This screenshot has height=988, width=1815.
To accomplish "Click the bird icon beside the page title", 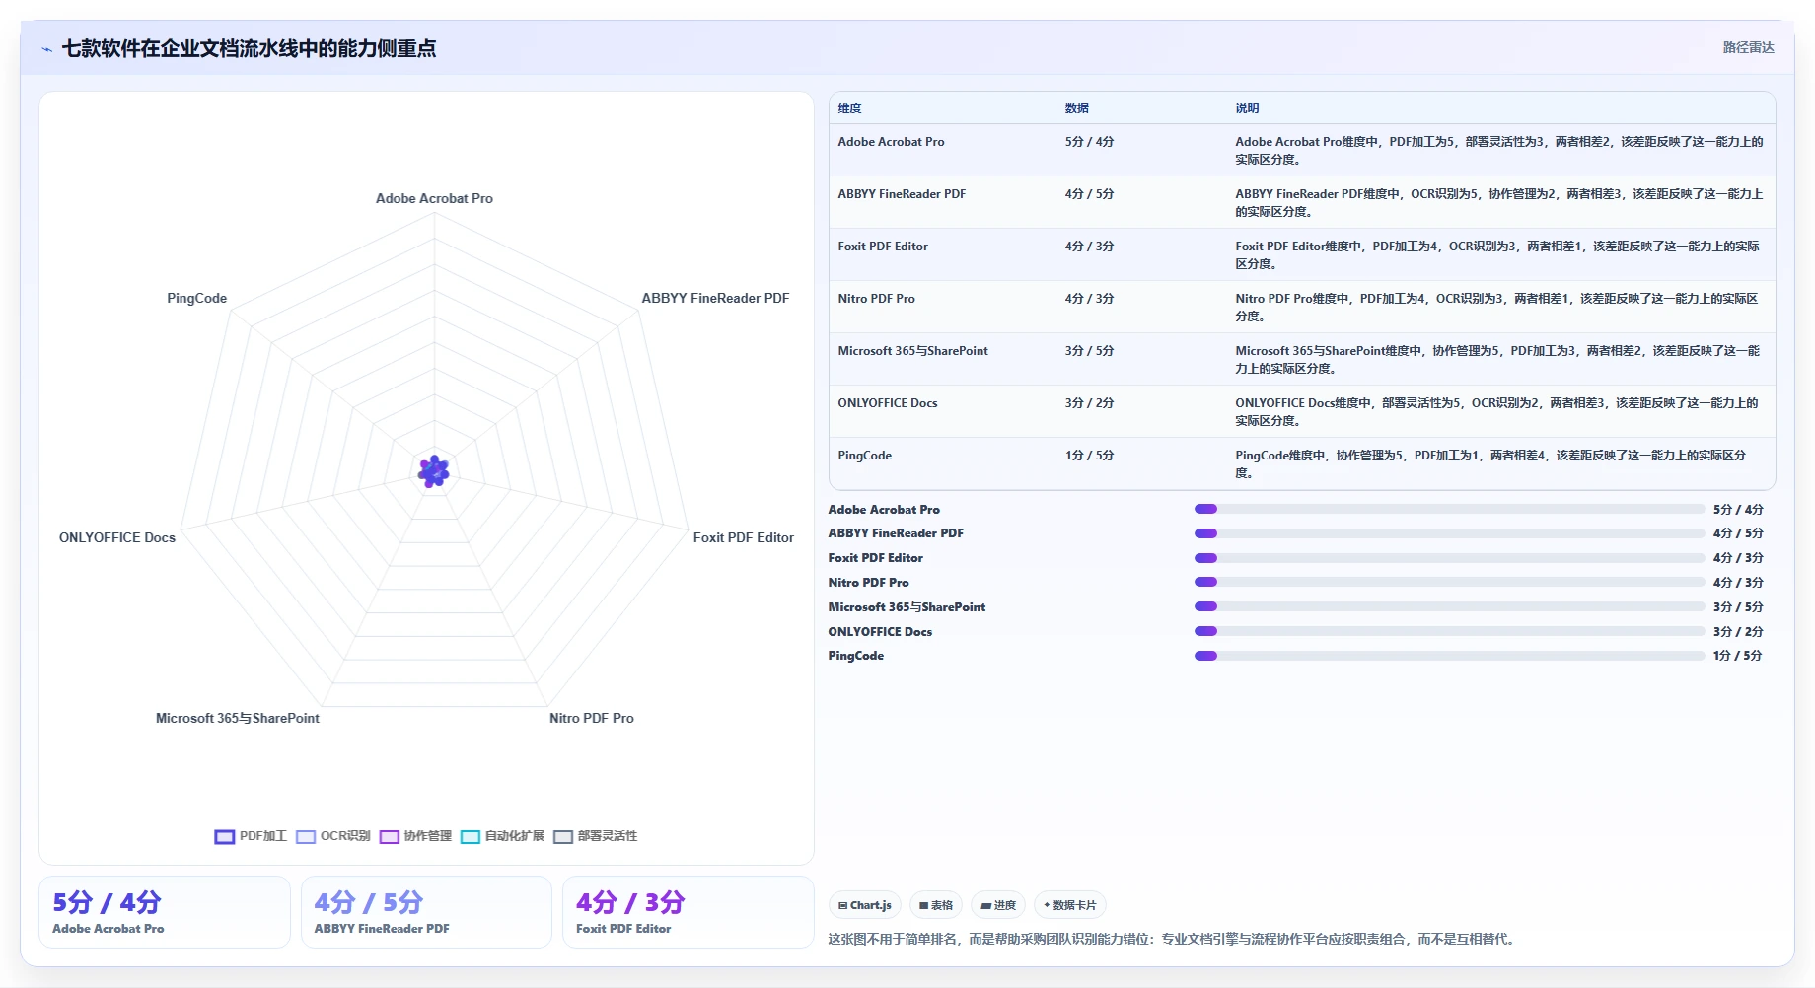I will tap(46, 49).
